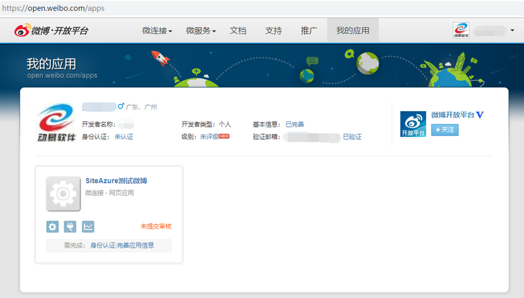This screenshot has height=298, width=524.
Task: Go to the 支持 navigation item
Action: coord(273,30)
